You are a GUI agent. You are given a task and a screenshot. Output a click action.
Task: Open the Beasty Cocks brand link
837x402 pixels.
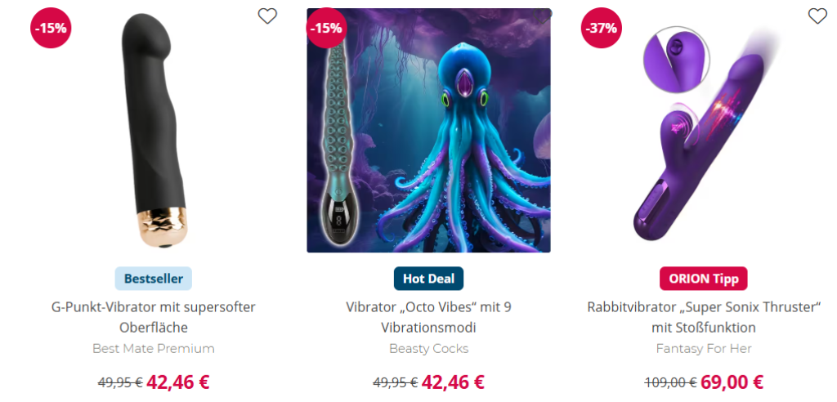tap(428, 349)
